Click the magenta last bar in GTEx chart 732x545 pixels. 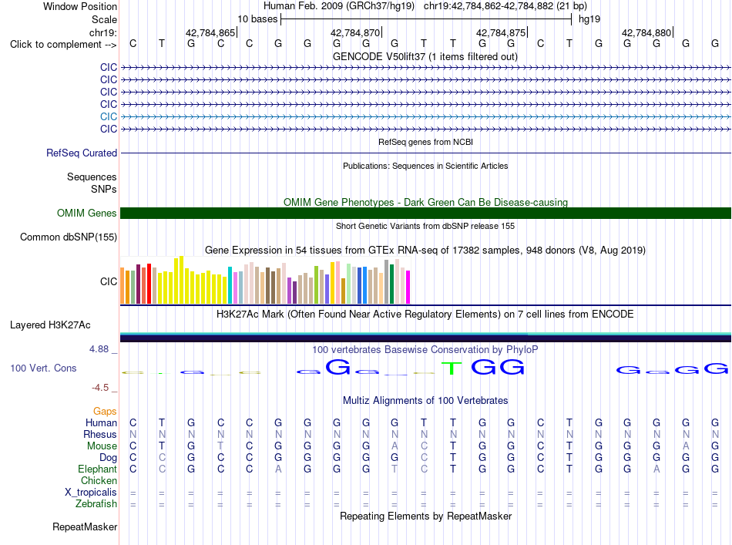[408, 288]
